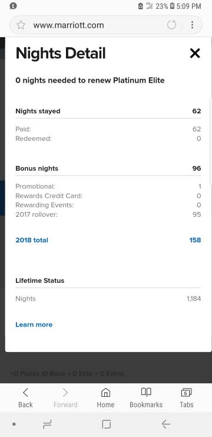212x437 pixels.
Task: Tap the battery indicator in status bar
Action: tap(172, 6)
